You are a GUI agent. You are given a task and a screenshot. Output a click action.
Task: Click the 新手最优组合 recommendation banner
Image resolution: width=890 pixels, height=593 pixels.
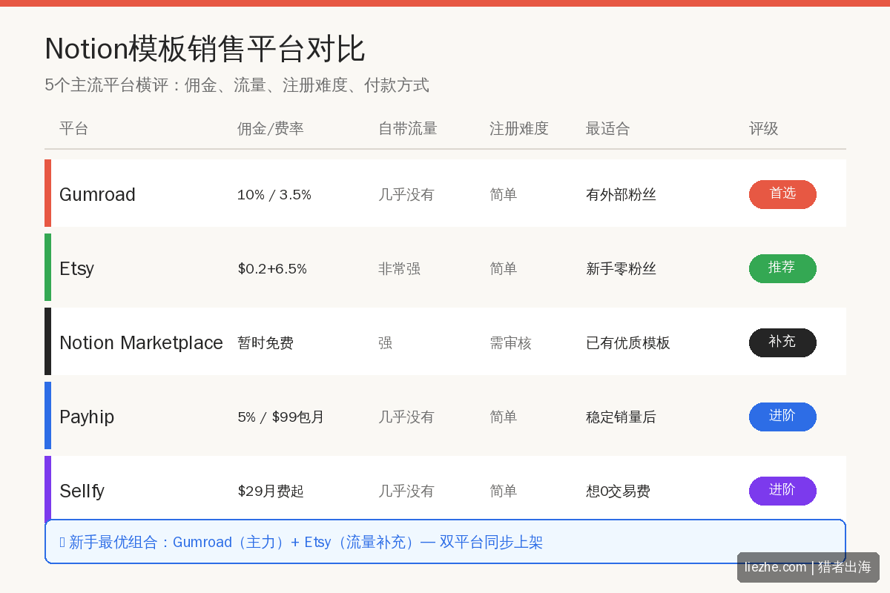click(x=445, y=542)
